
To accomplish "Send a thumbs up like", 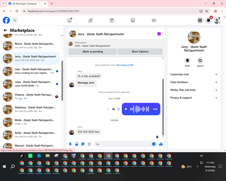I will coord(161,144).
